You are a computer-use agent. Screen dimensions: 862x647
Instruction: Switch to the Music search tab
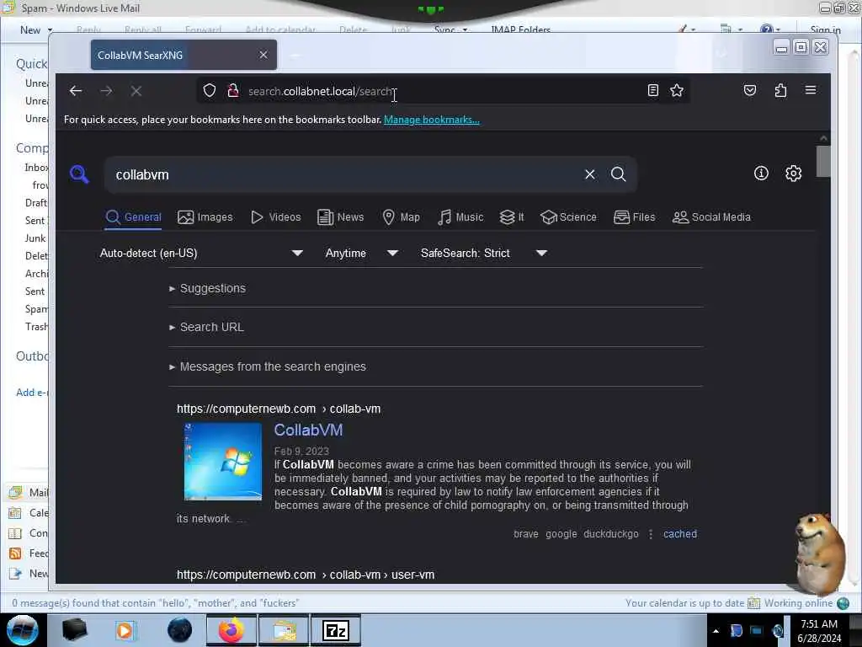(x=460, y=217)
